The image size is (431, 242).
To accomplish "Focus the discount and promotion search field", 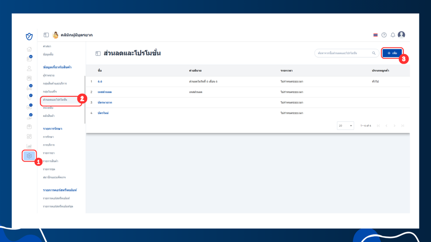I will click(346, 53).
